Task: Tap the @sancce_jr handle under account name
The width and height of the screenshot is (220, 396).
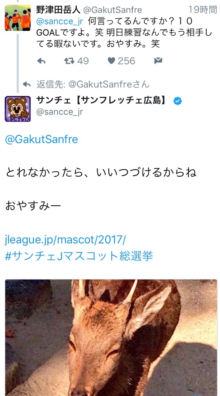Action: pyautogui.click(x=59, y=111)
